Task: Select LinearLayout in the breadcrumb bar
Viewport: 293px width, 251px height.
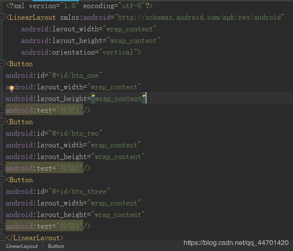Action: click(22, 246)
